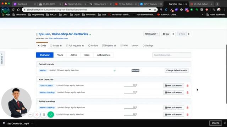227x127 pixels.
Task: Open the Microverse bookmarks folder
Action: [19, 14]
